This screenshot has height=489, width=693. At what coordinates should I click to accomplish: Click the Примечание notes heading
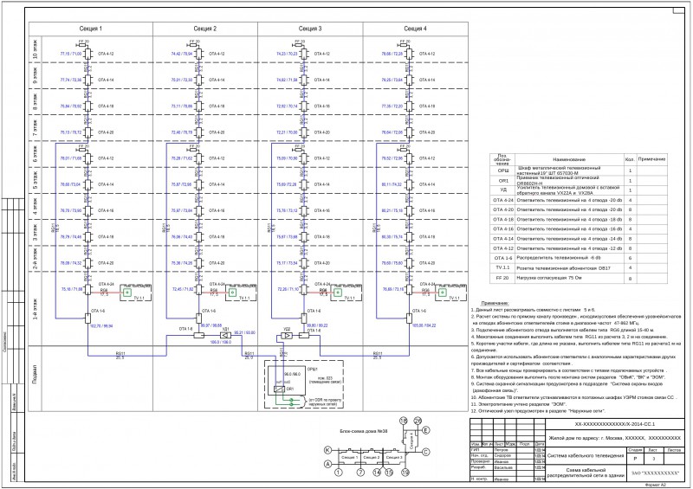[495, 304]
